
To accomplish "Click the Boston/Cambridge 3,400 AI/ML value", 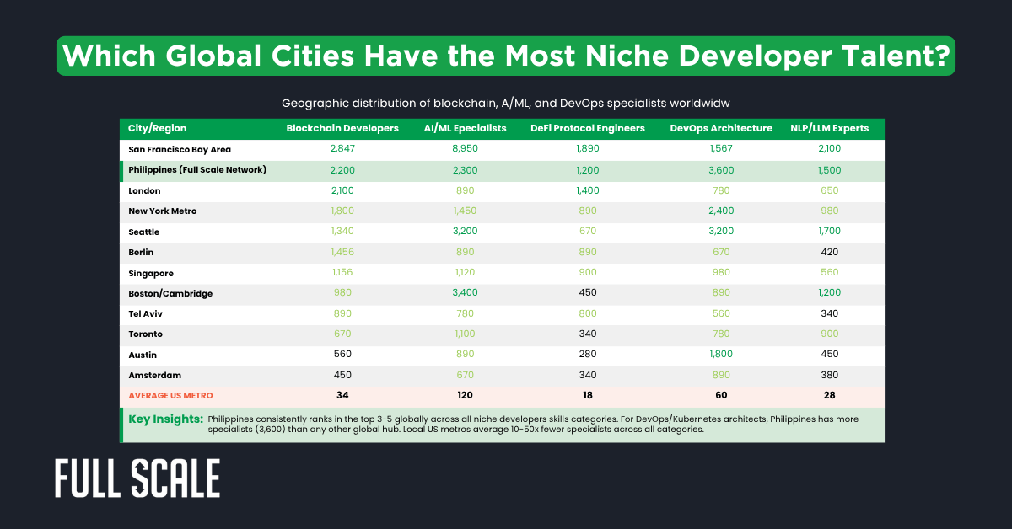I will click(465, 293).
